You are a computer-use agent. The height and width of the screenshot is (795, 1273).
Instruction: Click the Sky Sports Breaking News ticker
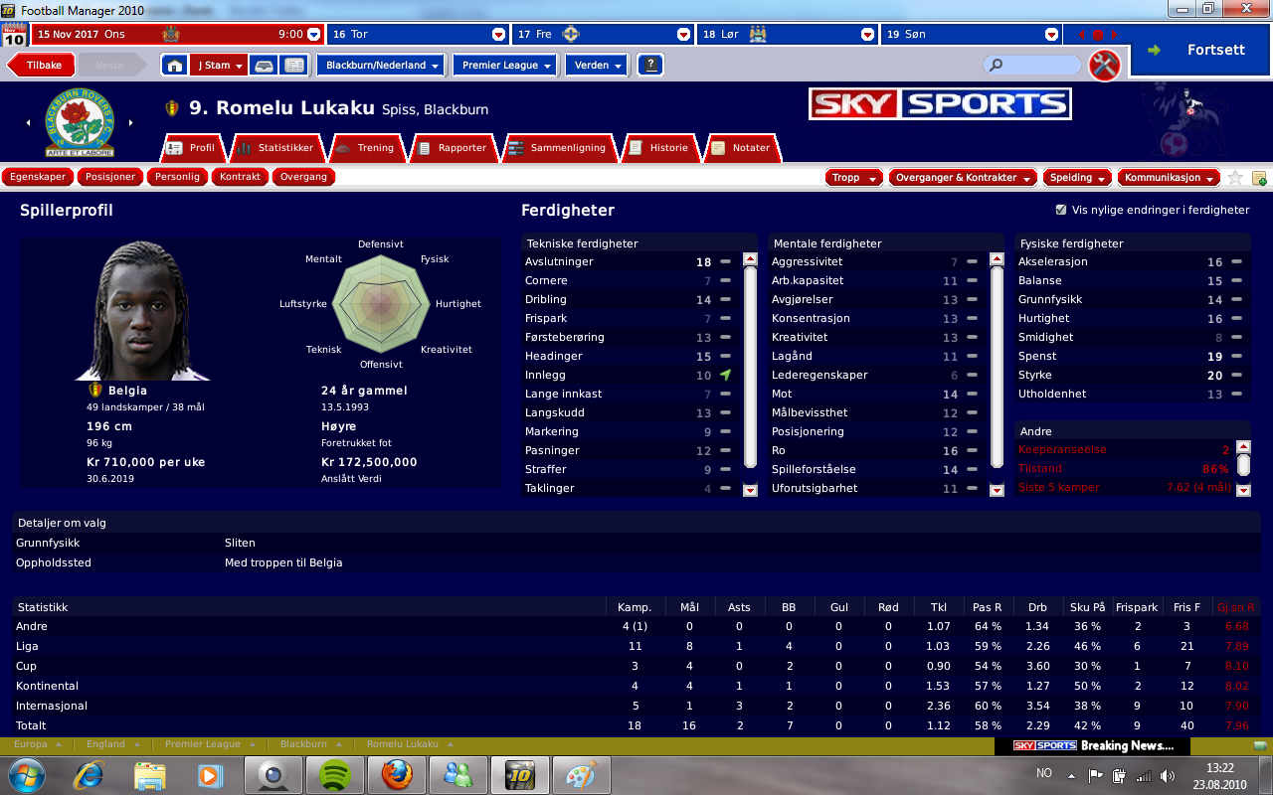pyautogui.click(x=1093, y=745)
